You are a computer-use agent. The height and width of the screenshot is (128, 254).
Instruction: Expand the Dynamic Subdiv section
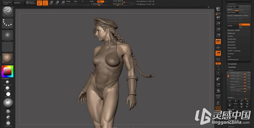tap(234, 30)
